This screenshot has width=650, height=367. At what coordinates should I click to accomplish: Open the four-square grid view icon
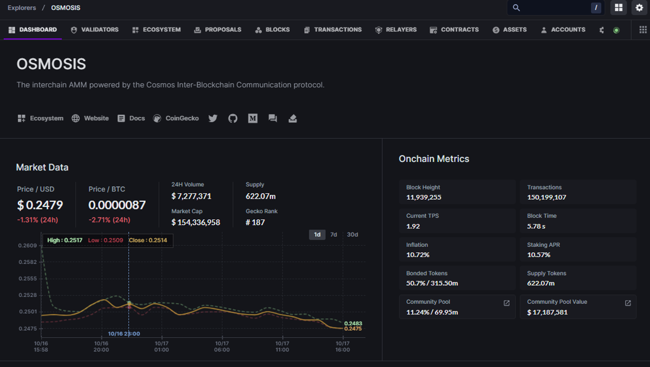619,8
